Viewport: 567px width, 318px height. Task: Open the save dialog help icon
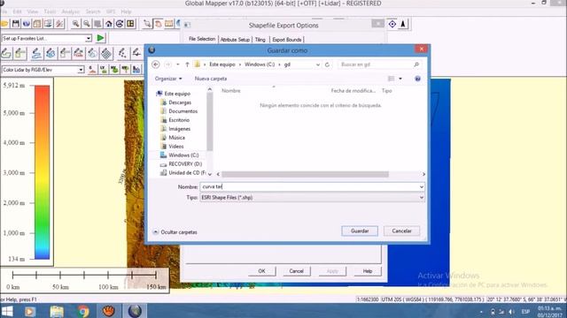tap(417, 79)
